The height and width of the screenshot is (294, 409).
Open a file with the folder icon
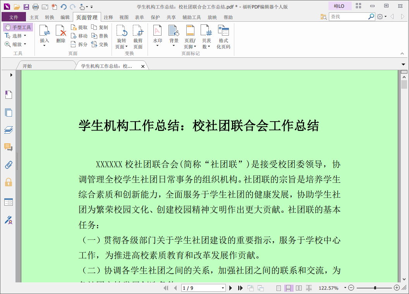17,7
